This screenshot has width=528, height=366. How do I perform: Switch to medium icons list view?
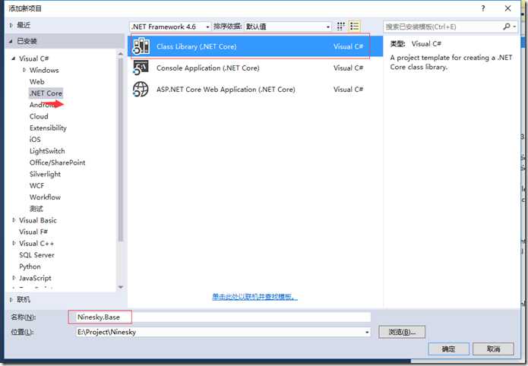click(x=354, y=27)
